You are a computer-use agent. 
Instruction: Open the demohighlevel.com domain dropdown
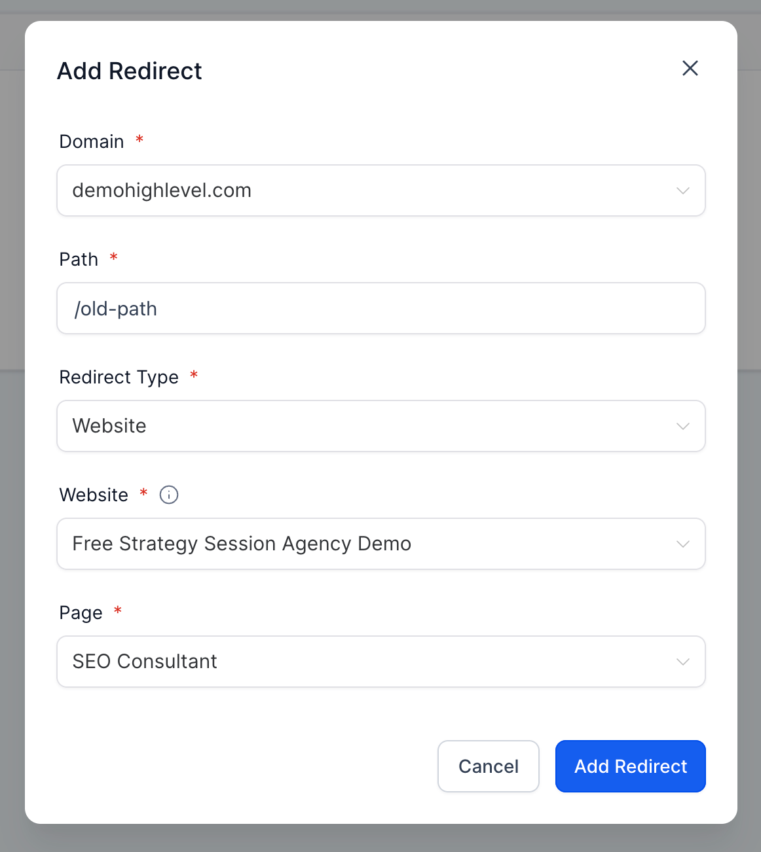(x=367, y=190)
